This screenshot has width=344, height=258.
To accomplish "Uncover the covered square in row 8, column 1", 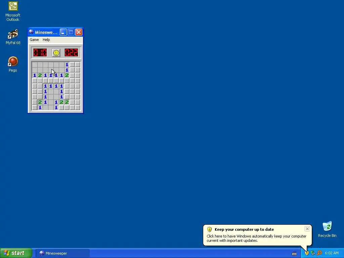I will [x=35, y=102].
